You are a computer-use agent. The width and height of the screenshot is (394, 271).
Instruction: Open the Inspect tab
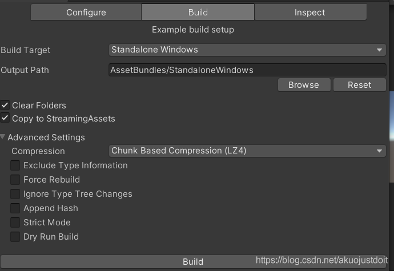[x=309, y=12]
